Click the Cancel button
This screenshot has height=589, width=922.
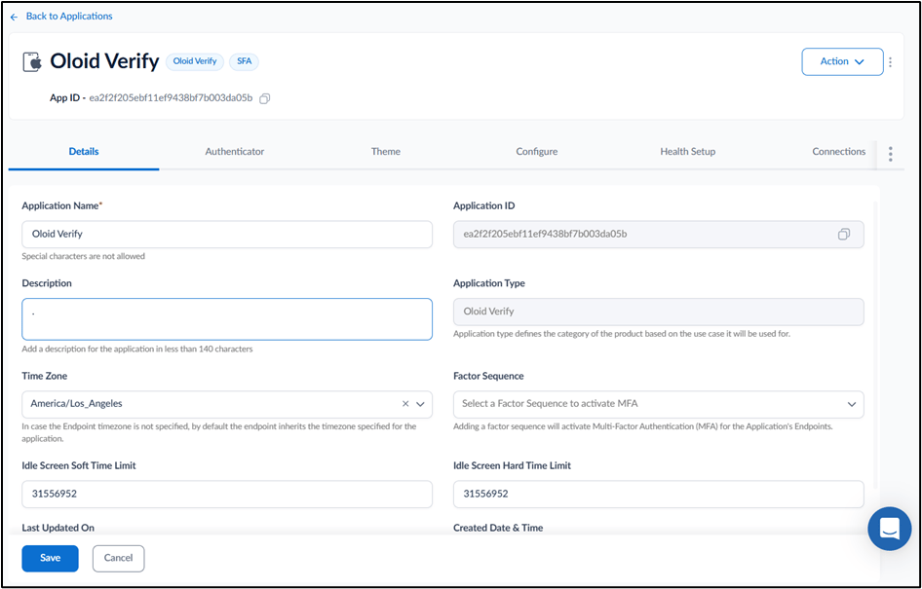[118, 559]
